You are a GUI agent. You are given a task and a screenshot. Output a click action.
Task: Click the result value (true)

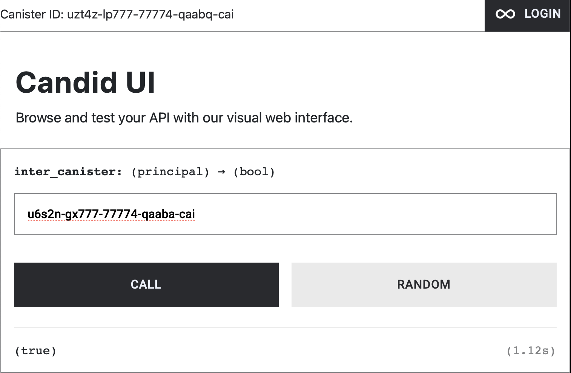pyautogui.click(x=36, y=350)
